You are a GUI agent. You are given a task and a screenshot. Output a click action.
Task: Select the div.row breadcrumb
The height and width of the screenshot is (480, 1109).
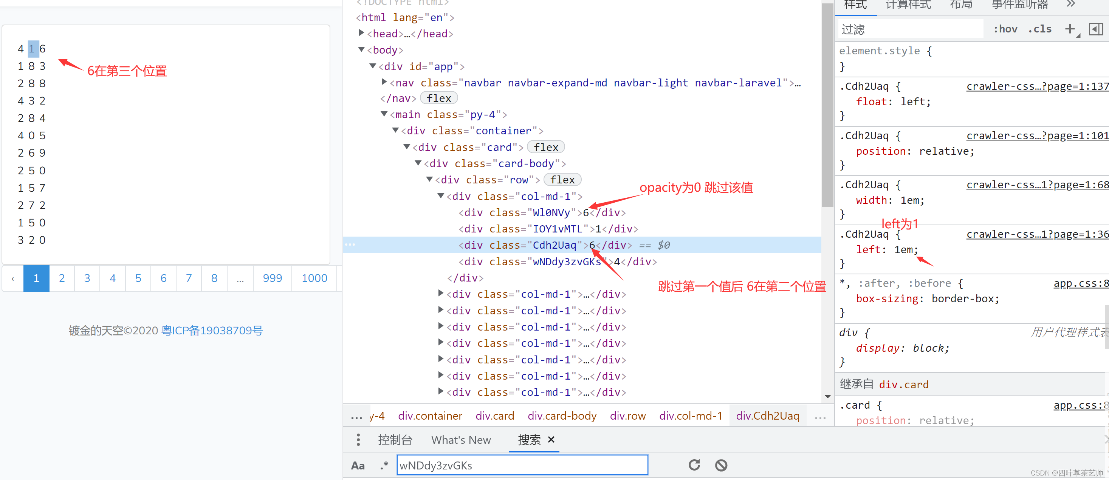[627, 415]
